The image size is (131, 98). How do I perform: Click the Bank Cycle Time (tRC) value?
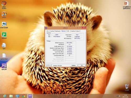(x=69, y=54)
